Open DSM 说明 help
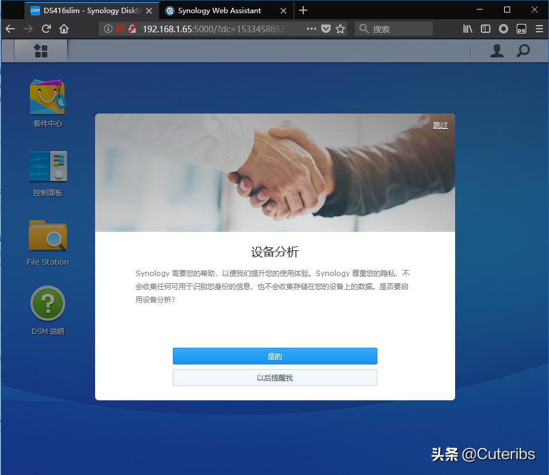Viewport: 549px width, 475px height. pyautogui.click(x=47, y=305)
